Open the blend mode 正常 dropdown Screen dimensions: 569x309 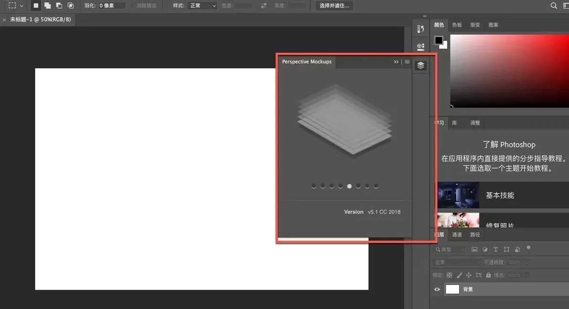point(456,262)
